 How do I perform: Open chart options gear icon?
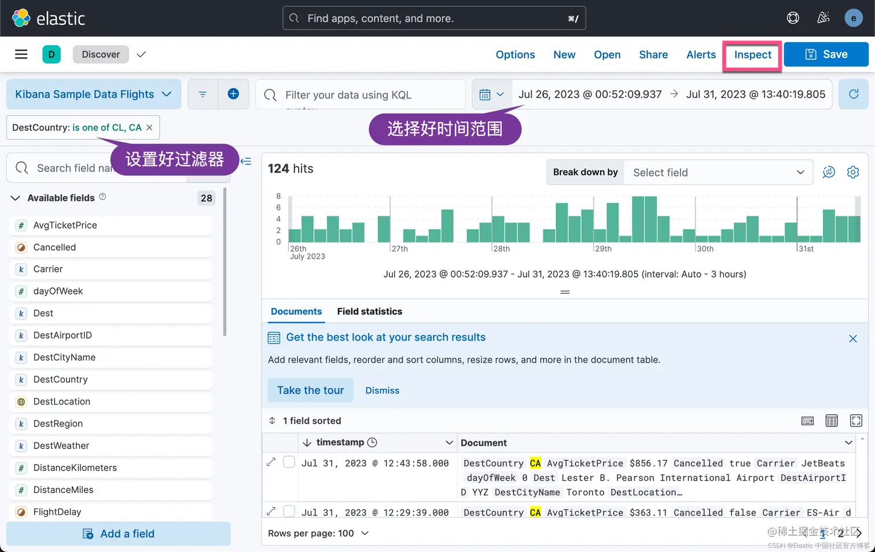coord(853,172)
